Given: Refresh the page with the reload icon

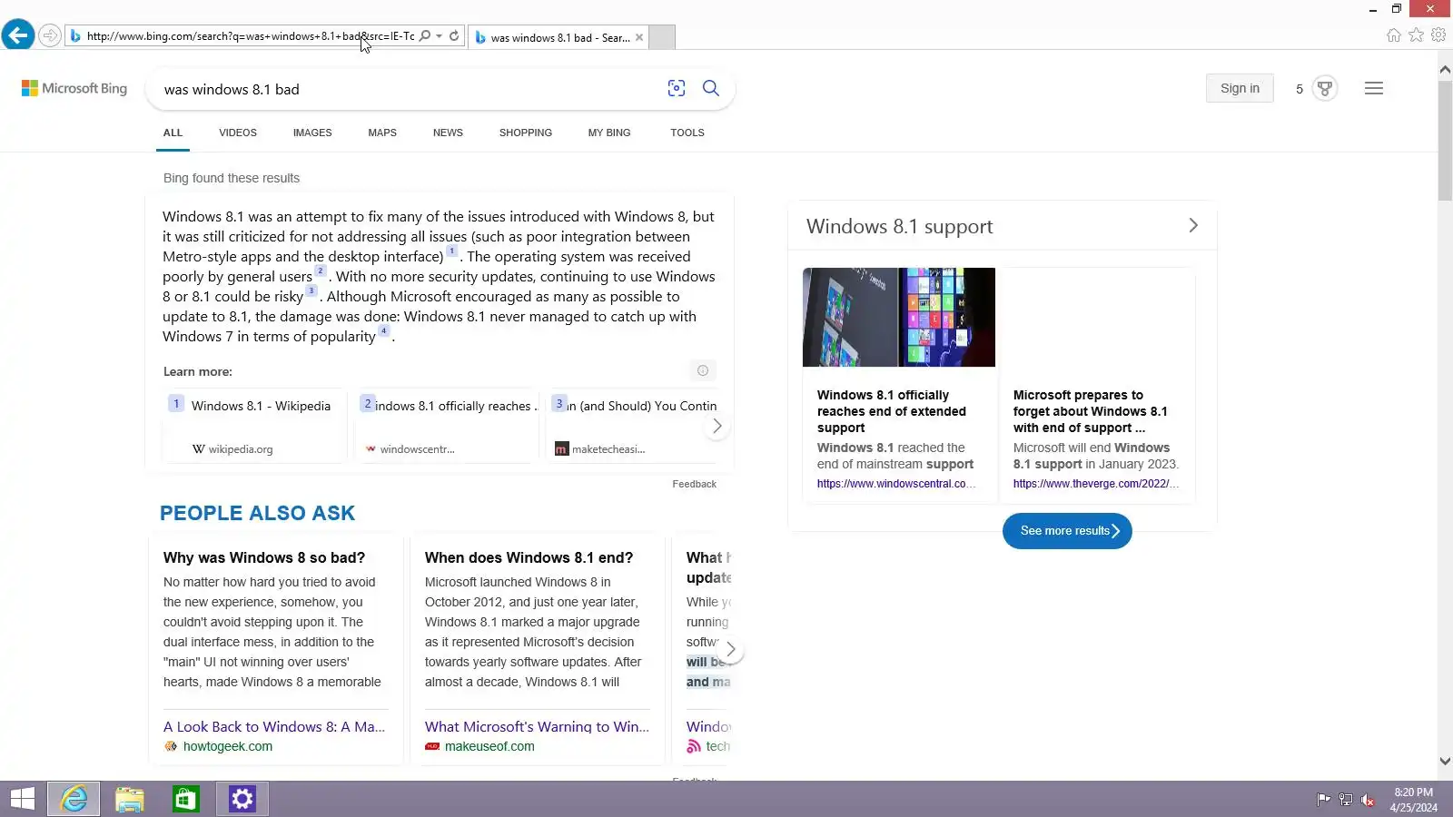Looking at the screenshot, I should pyautogui.click(x=454, y=36).
